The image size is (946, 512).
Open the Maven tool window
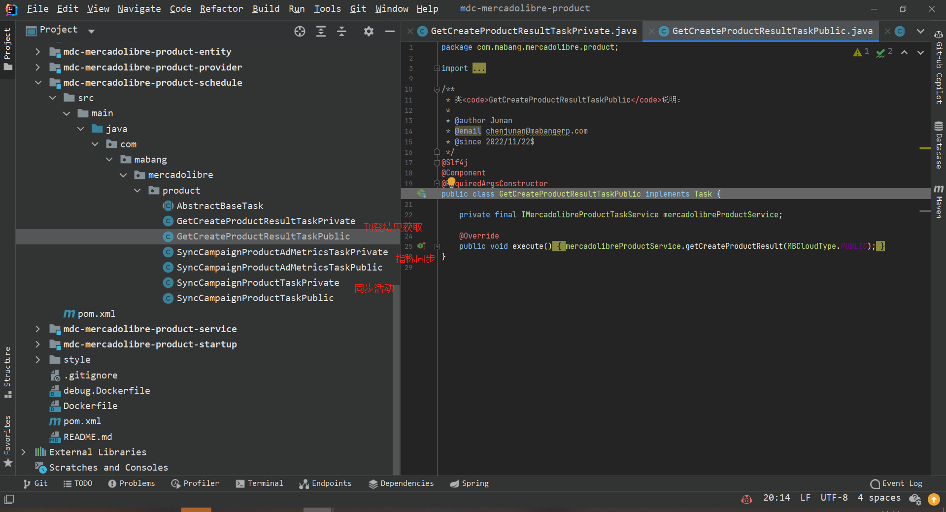coord(938,202)
